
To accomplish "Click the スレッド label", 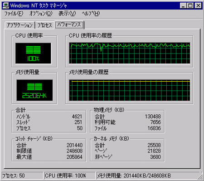I will click(x=23, y=122).
